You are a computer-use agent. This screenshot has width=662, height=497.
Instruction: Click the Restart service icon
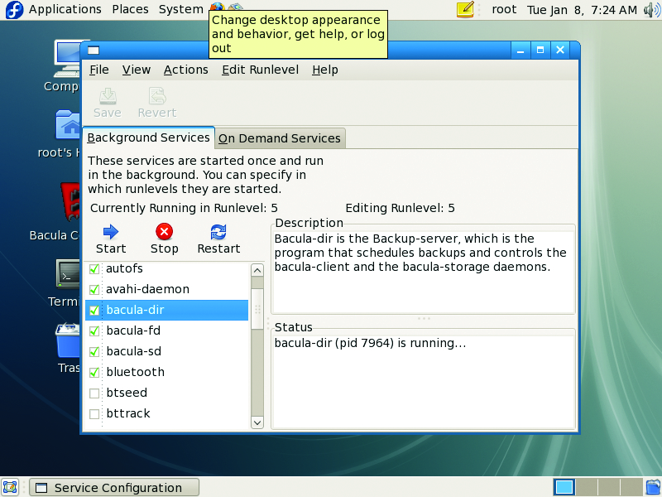(x=218, y=232)
